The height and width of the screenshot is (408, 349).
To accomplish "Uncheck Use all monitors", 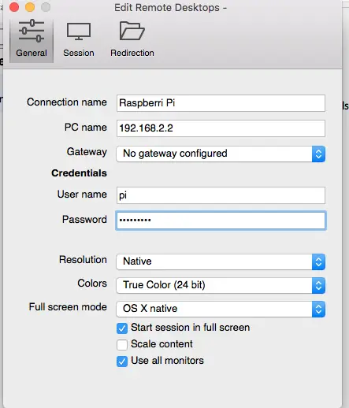I will [122, 362].
